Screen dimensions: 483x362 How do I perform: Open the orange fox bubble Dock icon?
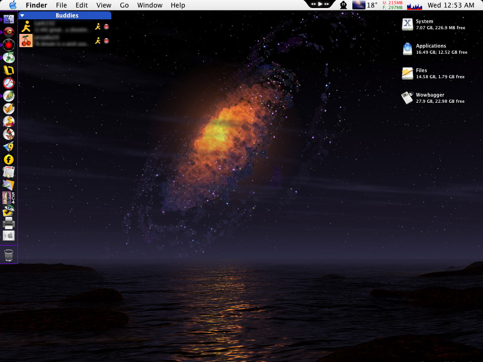point(8,134)
